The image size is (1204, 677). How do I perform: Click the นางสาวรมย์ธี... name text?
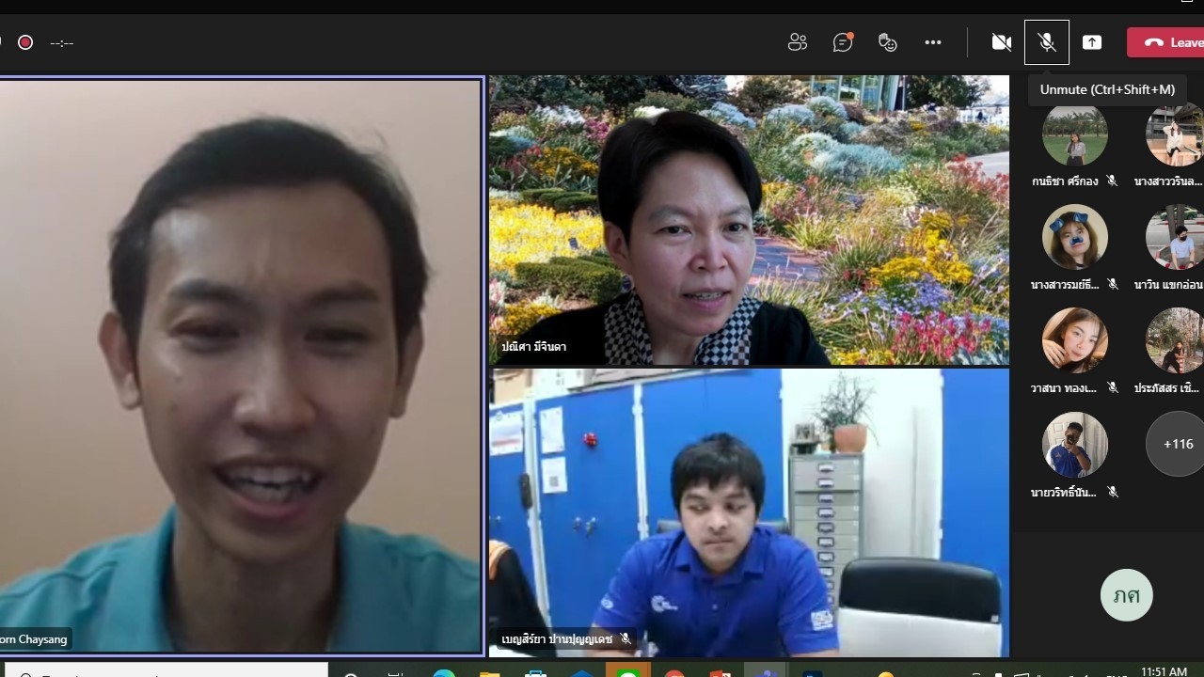(1064, 285)
